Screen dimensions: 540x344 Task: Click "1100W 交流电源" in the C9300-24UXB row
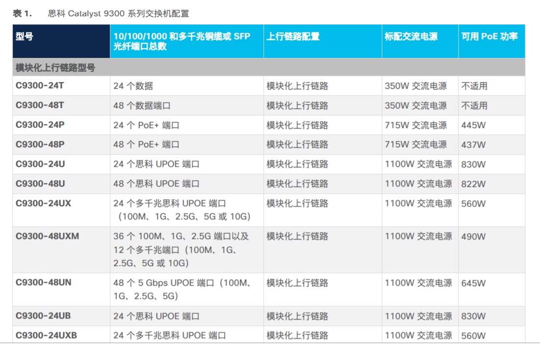tap(418, 336)
